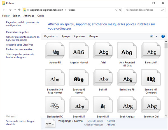Expand the Organiser dropdown menu

51,36
